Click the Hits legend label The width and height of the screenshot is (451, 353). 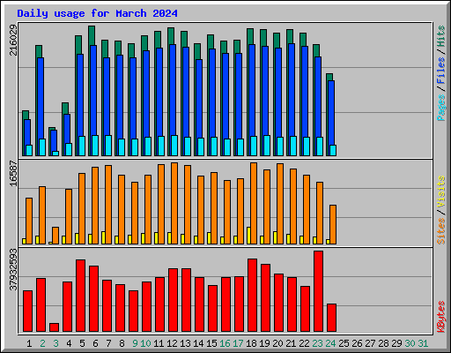coord(441,36)
